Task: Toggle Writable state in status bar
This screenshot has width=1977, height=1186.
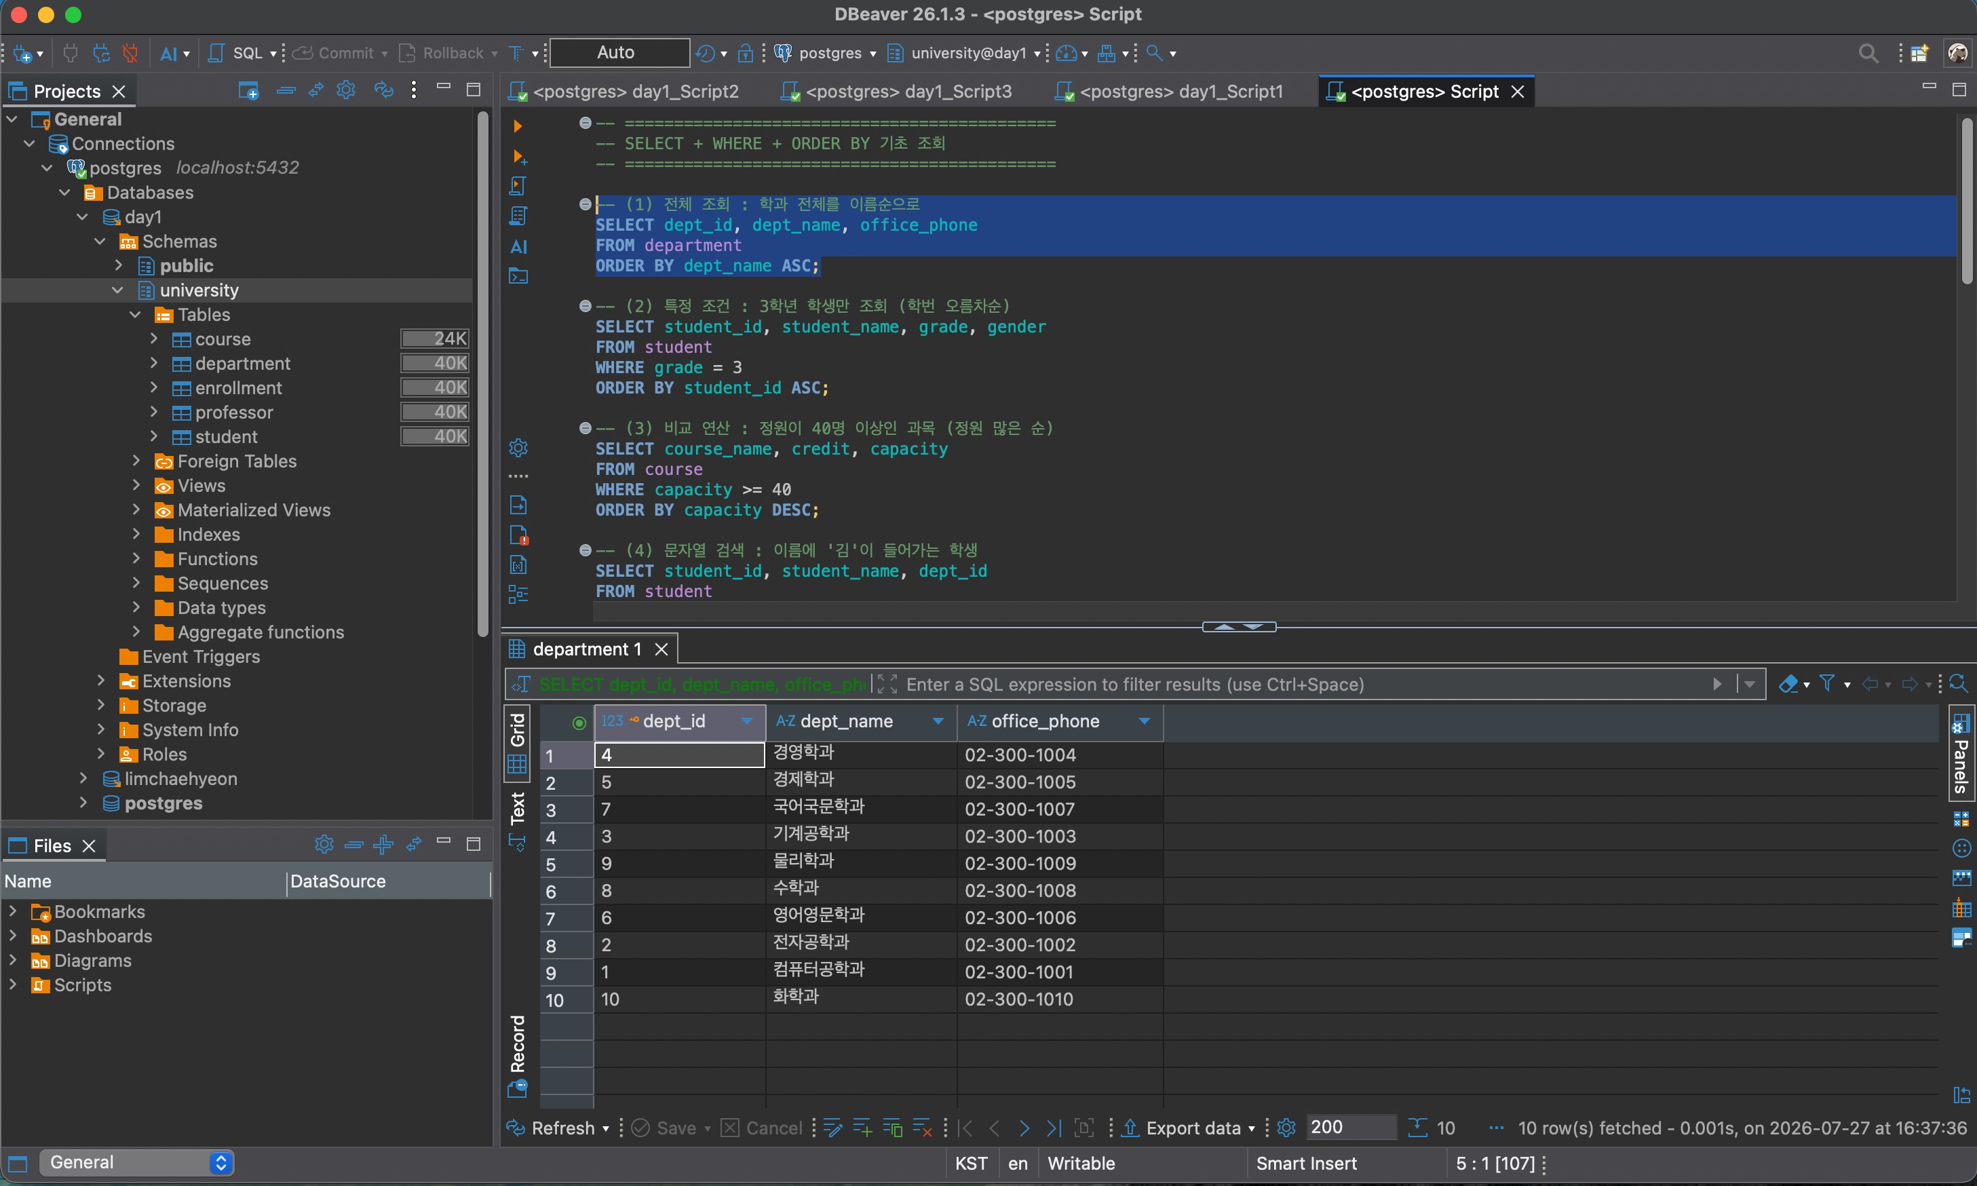Action: [x=1080, y=1164]
